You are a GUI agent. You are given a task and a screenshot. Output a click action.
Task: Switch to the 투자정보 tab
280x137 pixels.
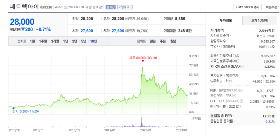click(226, 20)
